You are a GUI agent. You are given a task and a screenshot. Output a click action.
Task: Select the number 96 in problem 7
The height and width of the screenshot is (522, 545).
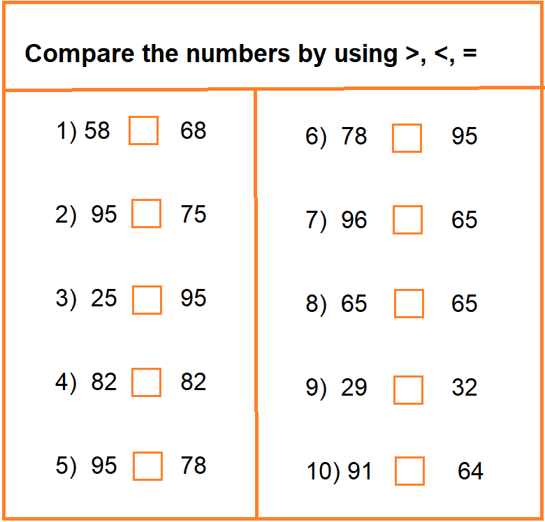click(x=354, y=221)
